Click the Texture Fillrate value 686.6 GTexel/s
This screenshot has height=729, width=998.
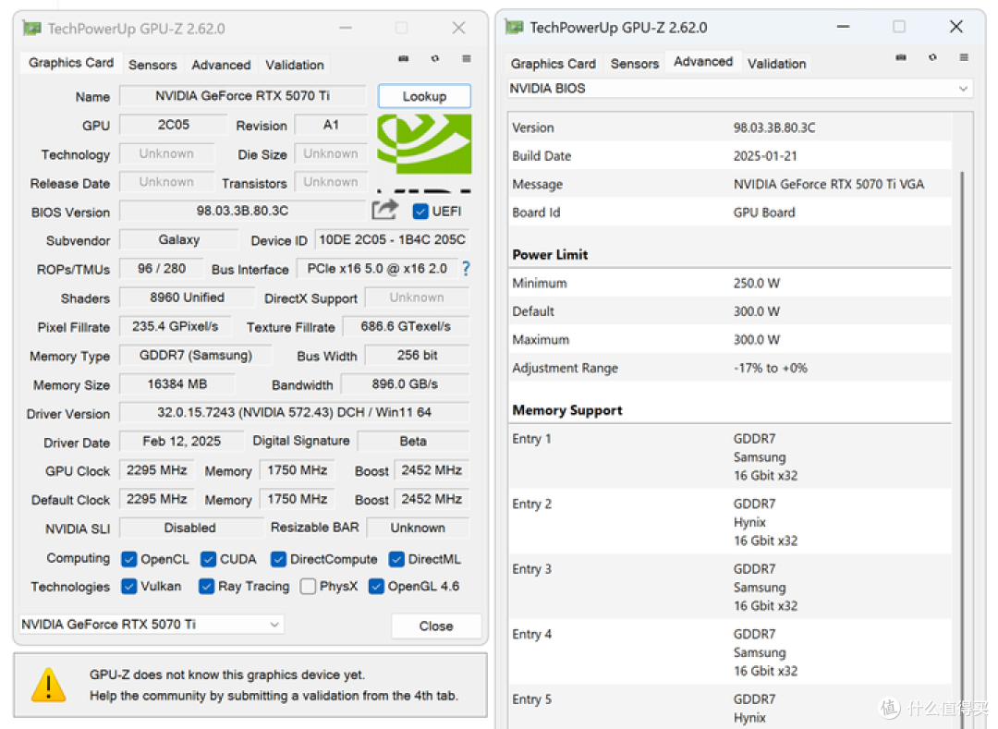(x=406, y=326)
